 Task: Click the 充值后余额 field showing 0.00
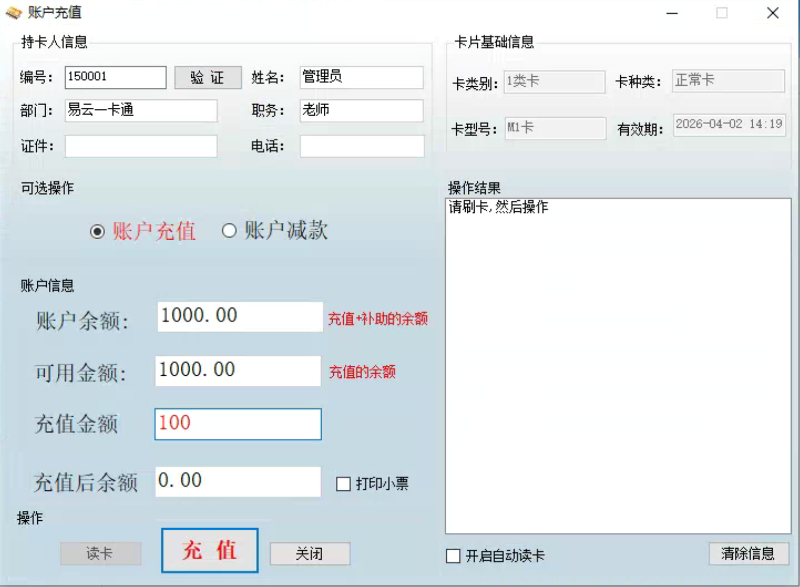pos(238,481)
